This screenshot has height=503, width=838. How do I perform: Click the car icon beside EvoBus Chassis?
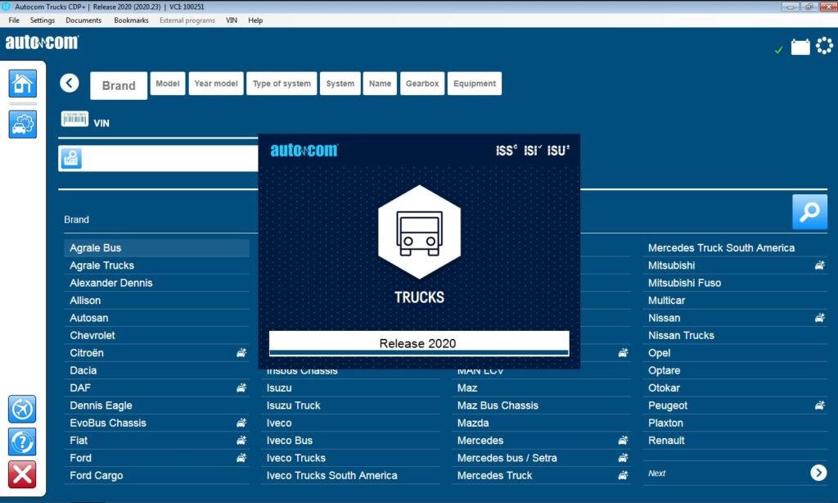coord(241,423)
